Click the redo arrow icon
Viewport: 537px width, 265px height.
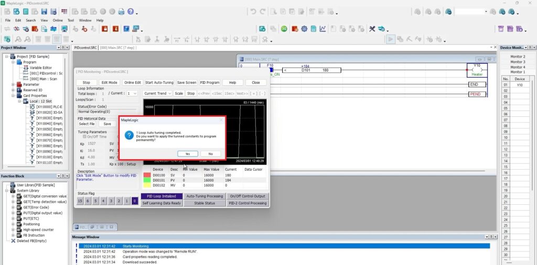(263, 12)
